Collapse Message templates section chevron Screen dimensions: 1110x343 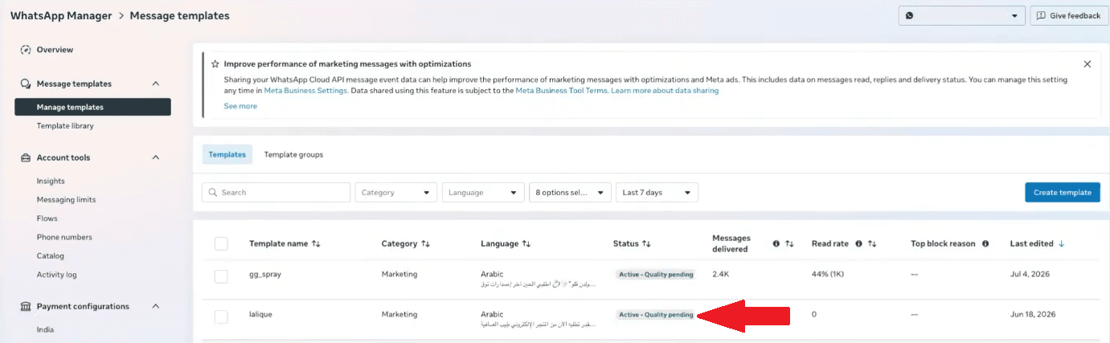click(x=156, y=84)
